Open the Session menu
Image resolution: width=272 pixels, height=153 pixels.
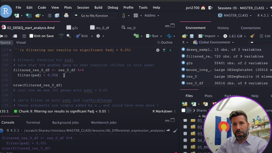point(83,8)
